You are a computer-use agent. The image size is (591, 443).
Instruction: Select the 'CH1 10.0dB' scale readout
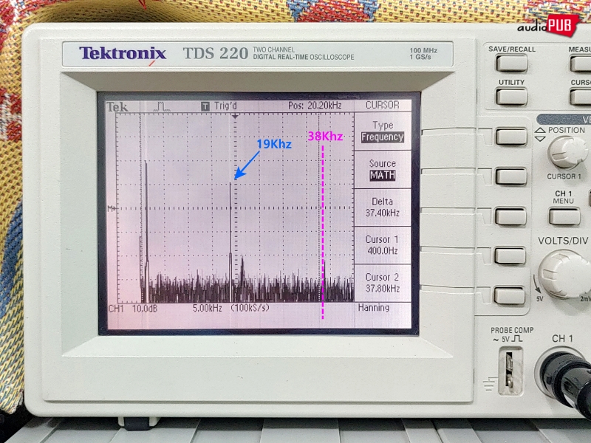click(133, 309)
